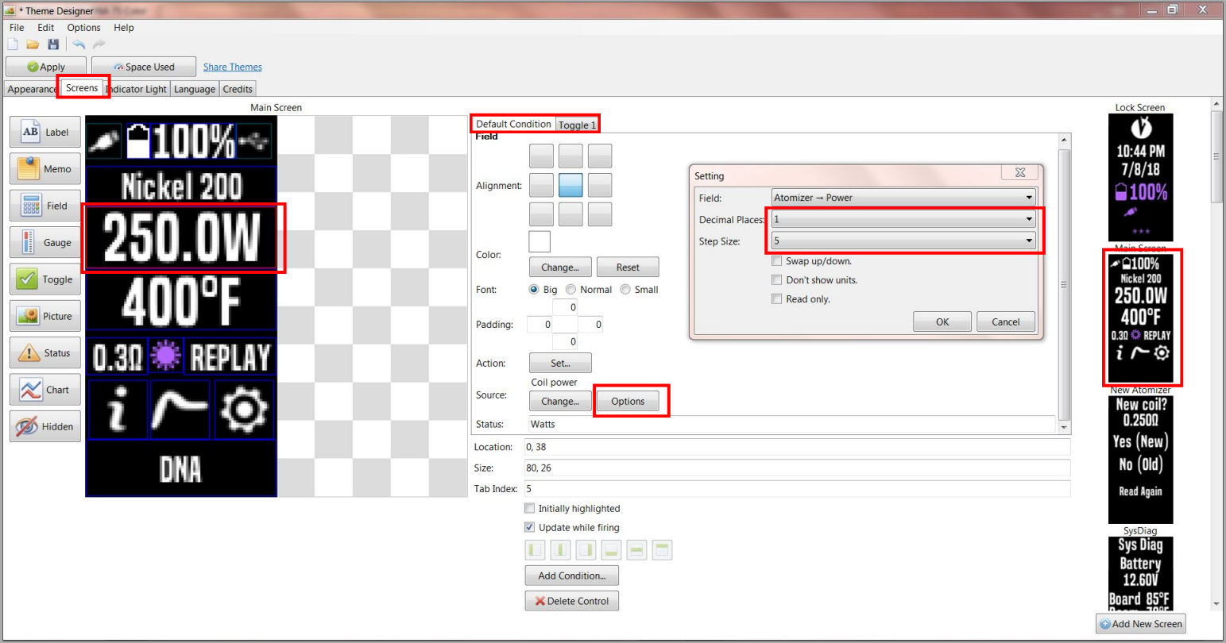
Task: Check the Don't show units option
Action: coord(777,280)
